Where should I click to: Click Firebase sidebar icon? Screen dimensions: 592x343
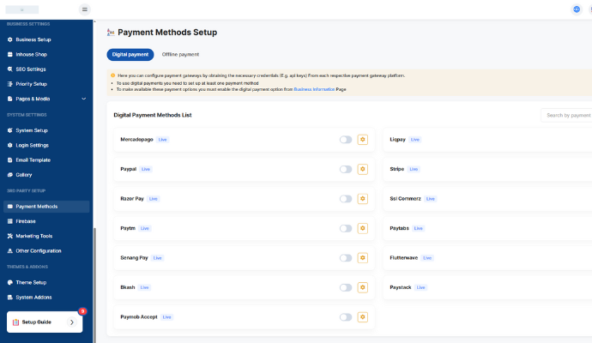pos(10,221)
